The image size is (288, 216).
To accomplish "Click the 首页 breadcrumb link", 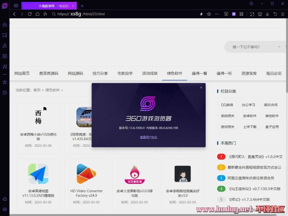I will pyautogui.click(x=37, y=90).
